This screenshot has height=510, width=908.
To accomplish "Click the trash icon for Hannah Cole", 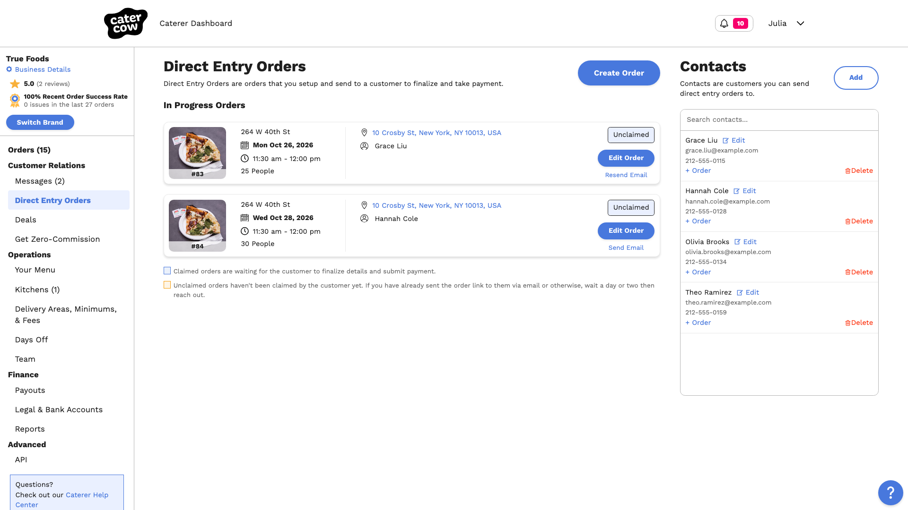I will point(848,221).
